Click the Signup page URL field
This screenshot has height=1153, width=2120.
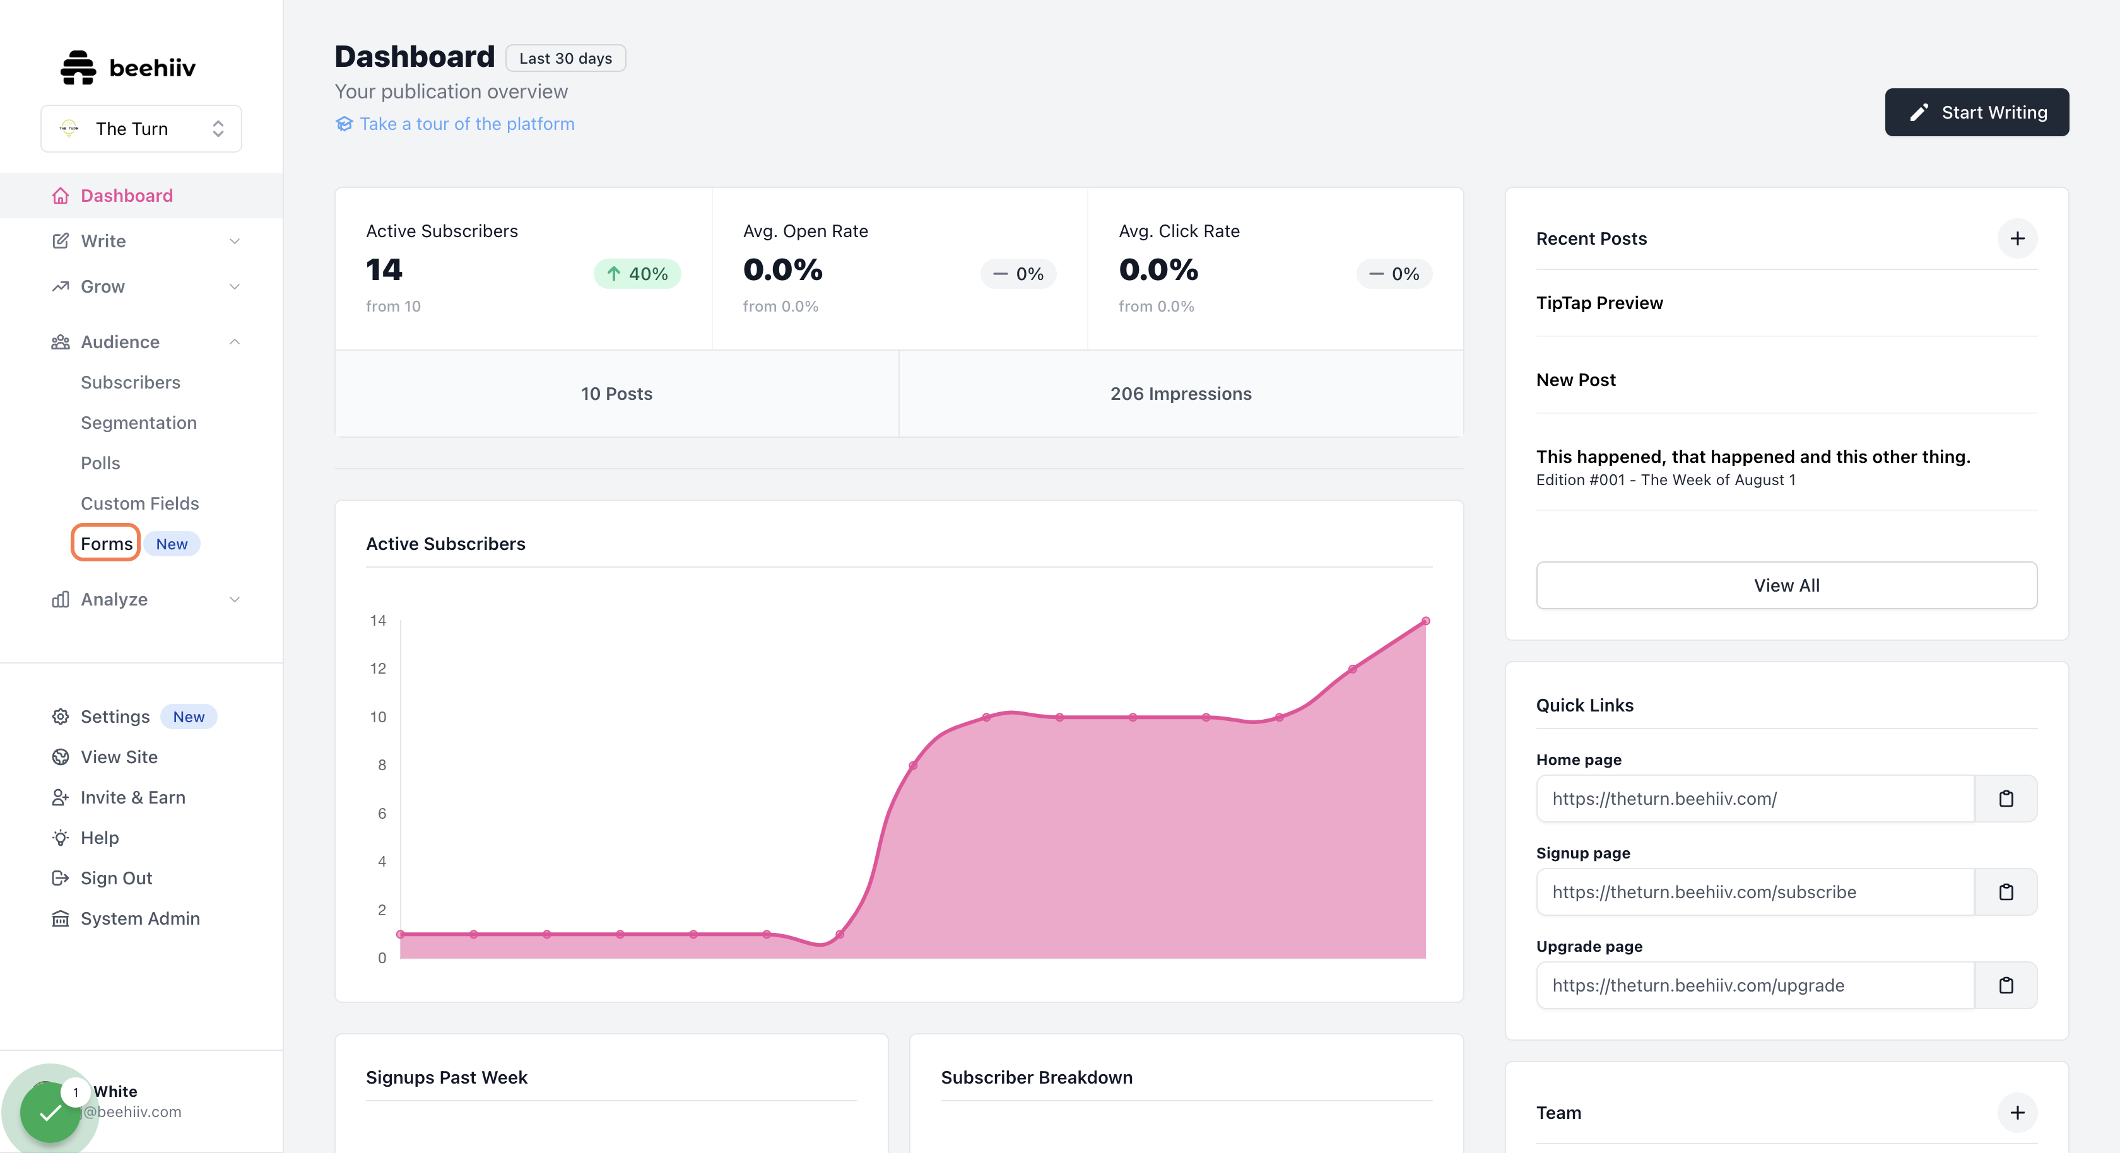click(x=1755, y=892)
